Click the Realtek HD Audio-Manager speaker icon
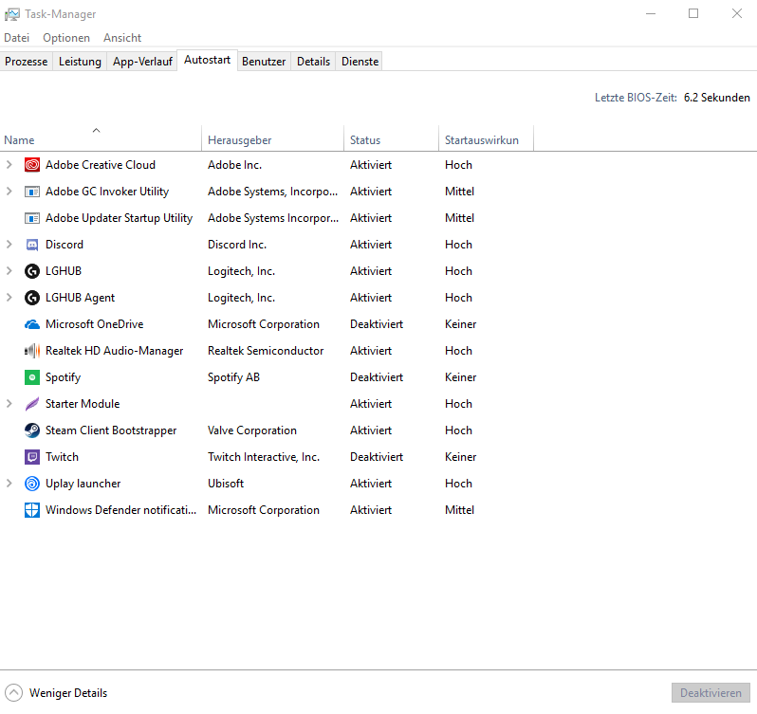The image size is (757, 714). pos(32,351)
